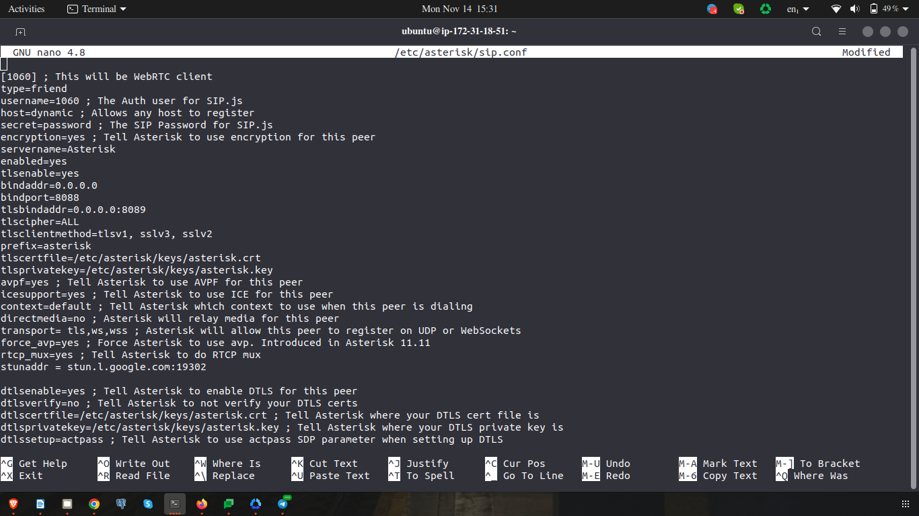919x516 pixels.
Task: Open the clock showing Mon Nov 14 15:31
Action: 459,9
